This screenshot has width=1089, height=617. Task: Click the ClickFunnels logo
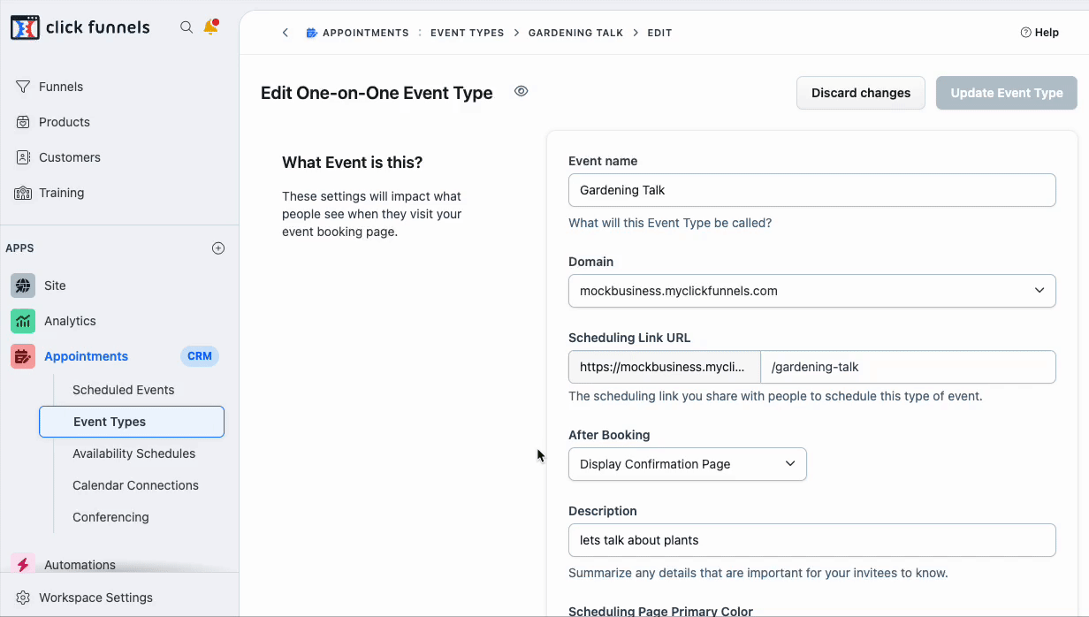click(80, 27)
